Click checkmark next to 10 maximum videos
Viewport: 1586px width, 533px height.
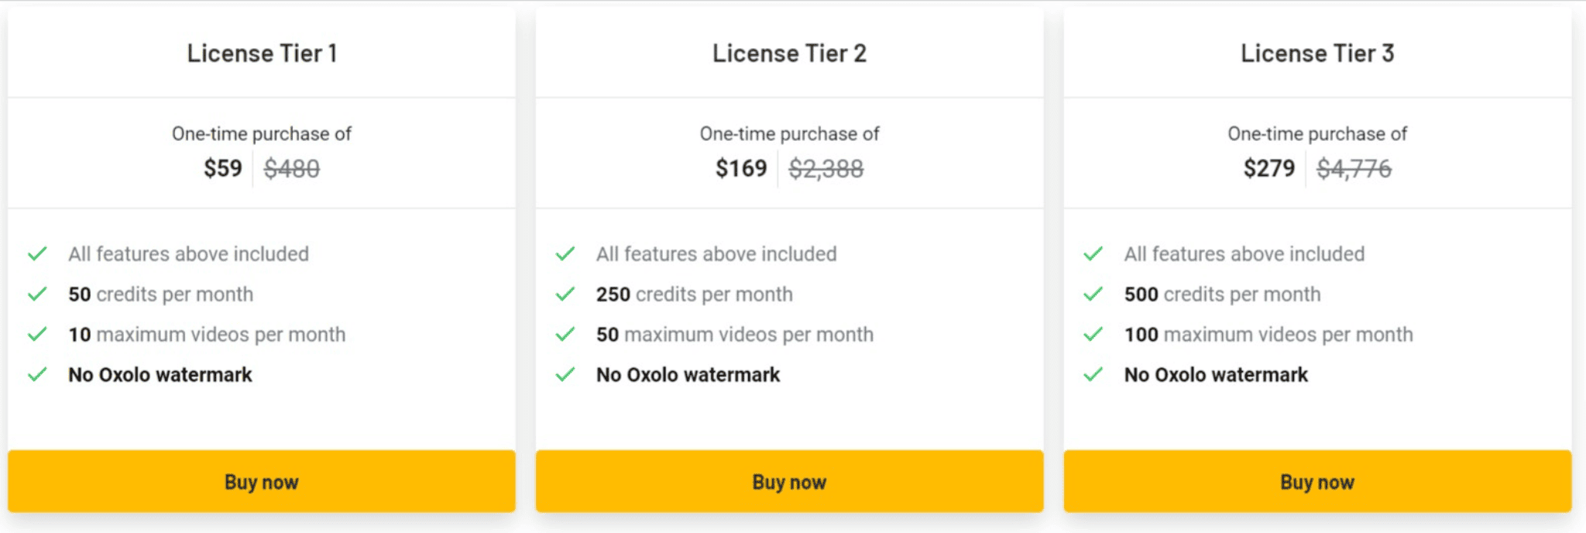click(37, 335)
